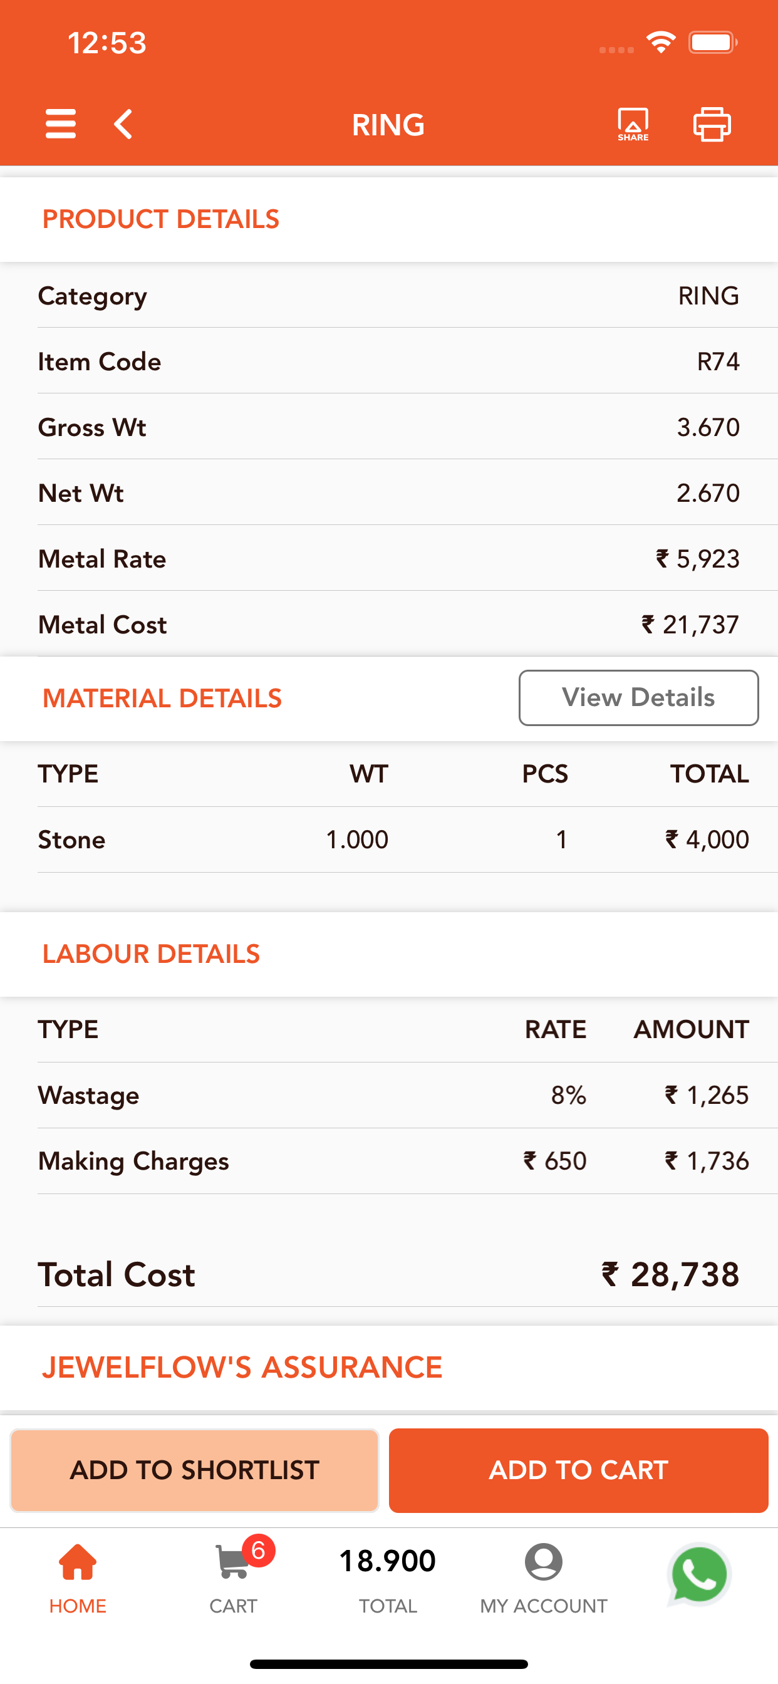Tap the Home house icon
Image resolution: width=778 pixels, height=1684 pixels.
[78, 1562]
